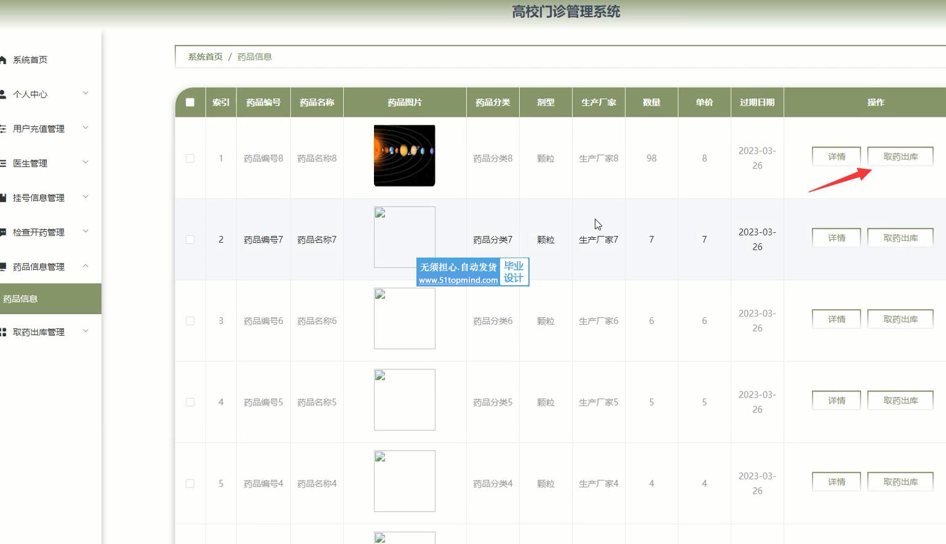Open the 个人中心 sidebar menu
Screen dimensions: 946x544
point(30,94)
